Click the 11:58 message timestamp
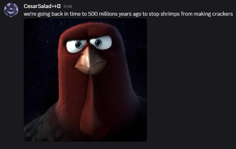 click(68, 7)
